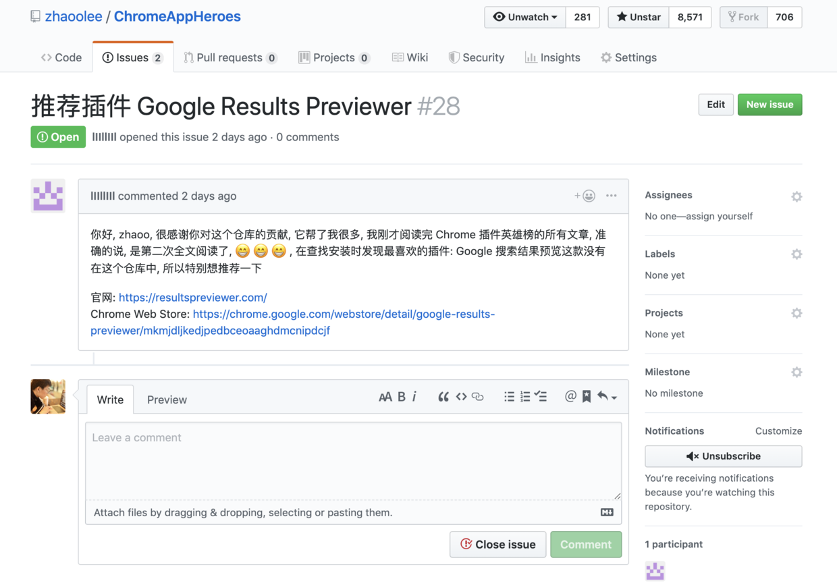Click the Close issue button
Image resolution: width=837 pixels, height=583 pixels.
coord(497,545)
